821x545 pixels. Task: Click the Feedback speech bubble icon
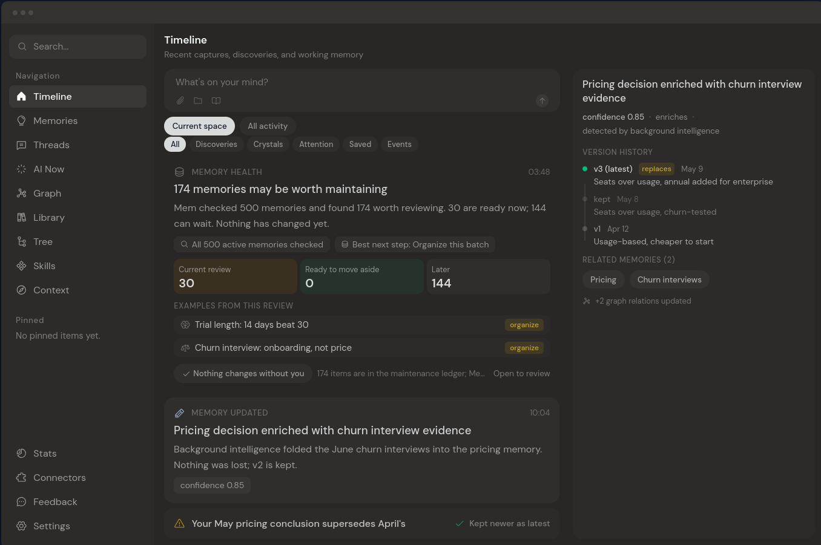pyautogui.click(x=22, y=501)
